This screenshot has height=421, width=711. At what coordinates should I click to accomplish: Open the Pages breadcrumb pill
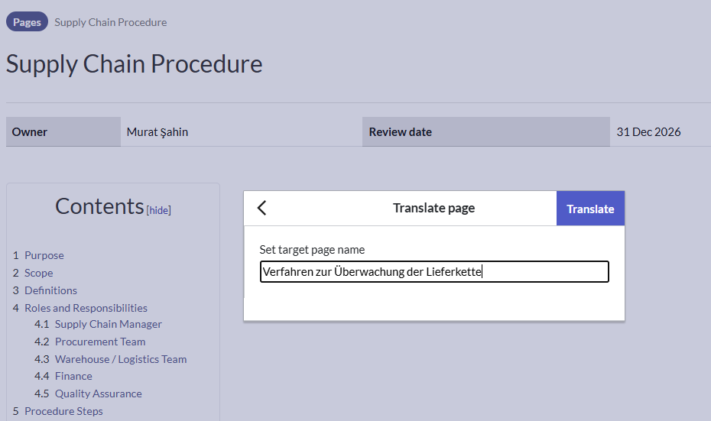27,22
